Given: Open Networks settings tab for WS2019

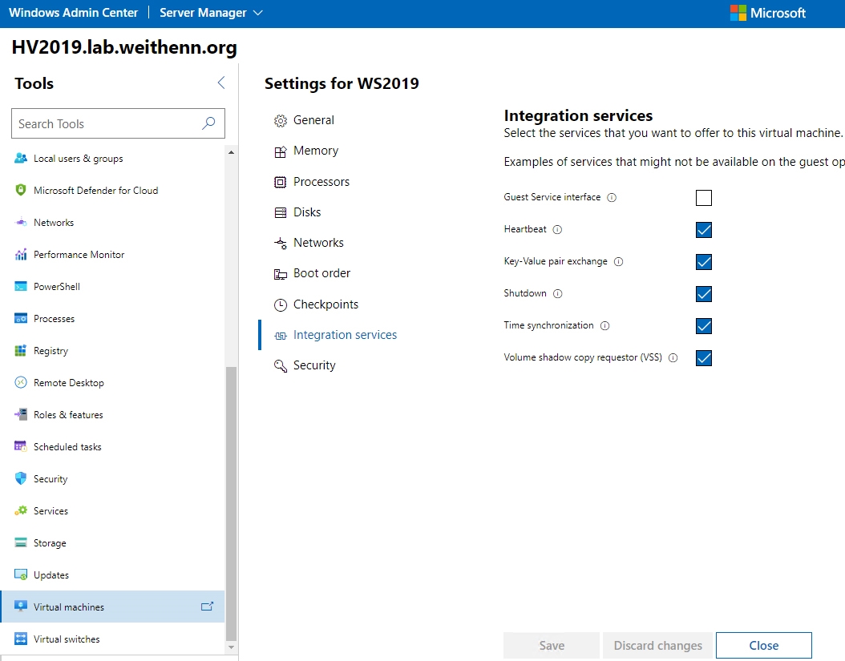Looking at the screenshot, I should tap(309, 243).
